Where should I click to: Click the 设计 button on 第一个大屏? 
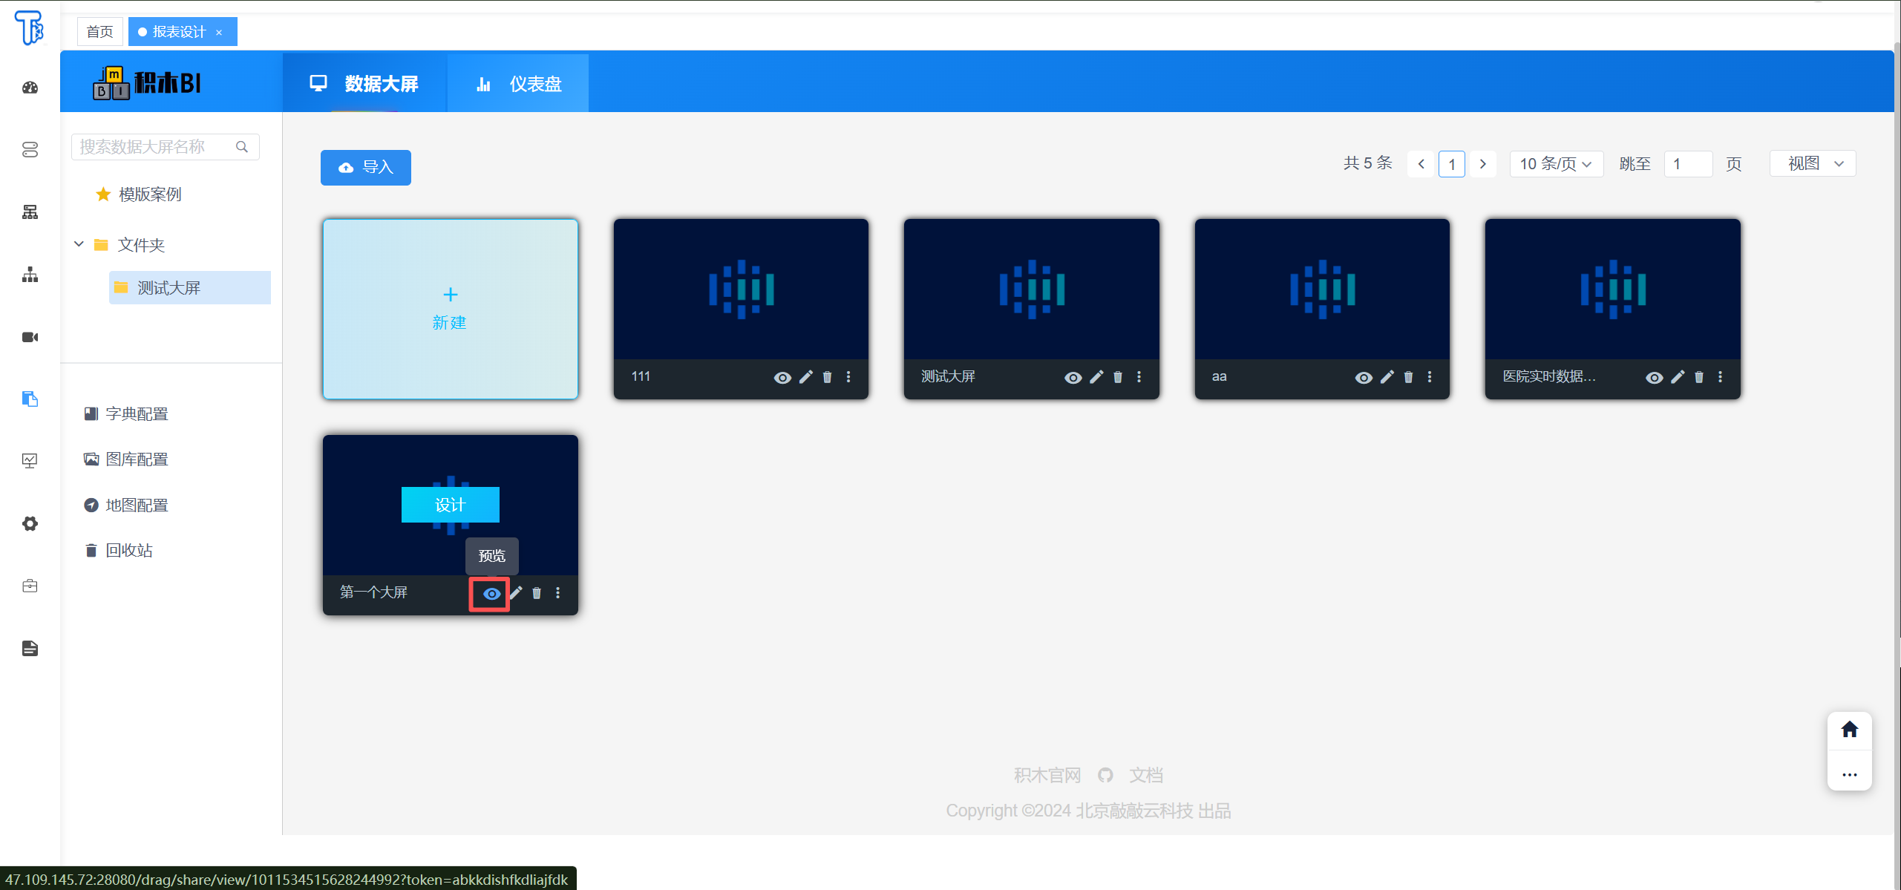pyautogui.click(x=450, y=505)
